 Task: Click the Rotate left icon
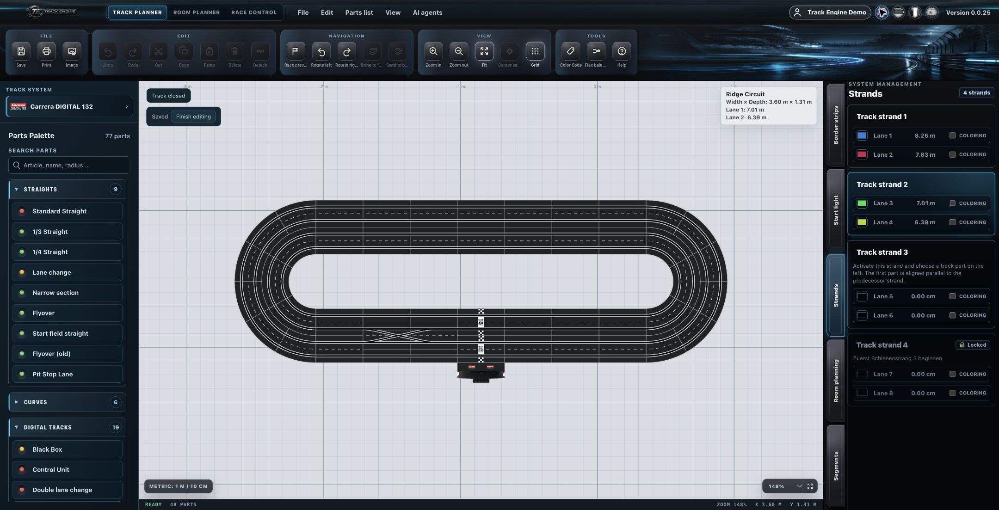321,51
